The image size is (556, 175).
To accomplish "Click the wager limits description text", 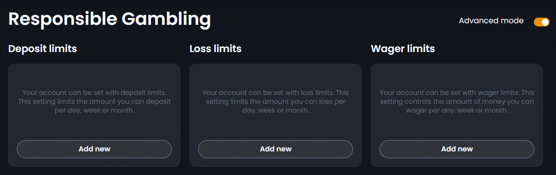I will pyautogui.click(x=457, y=101).
